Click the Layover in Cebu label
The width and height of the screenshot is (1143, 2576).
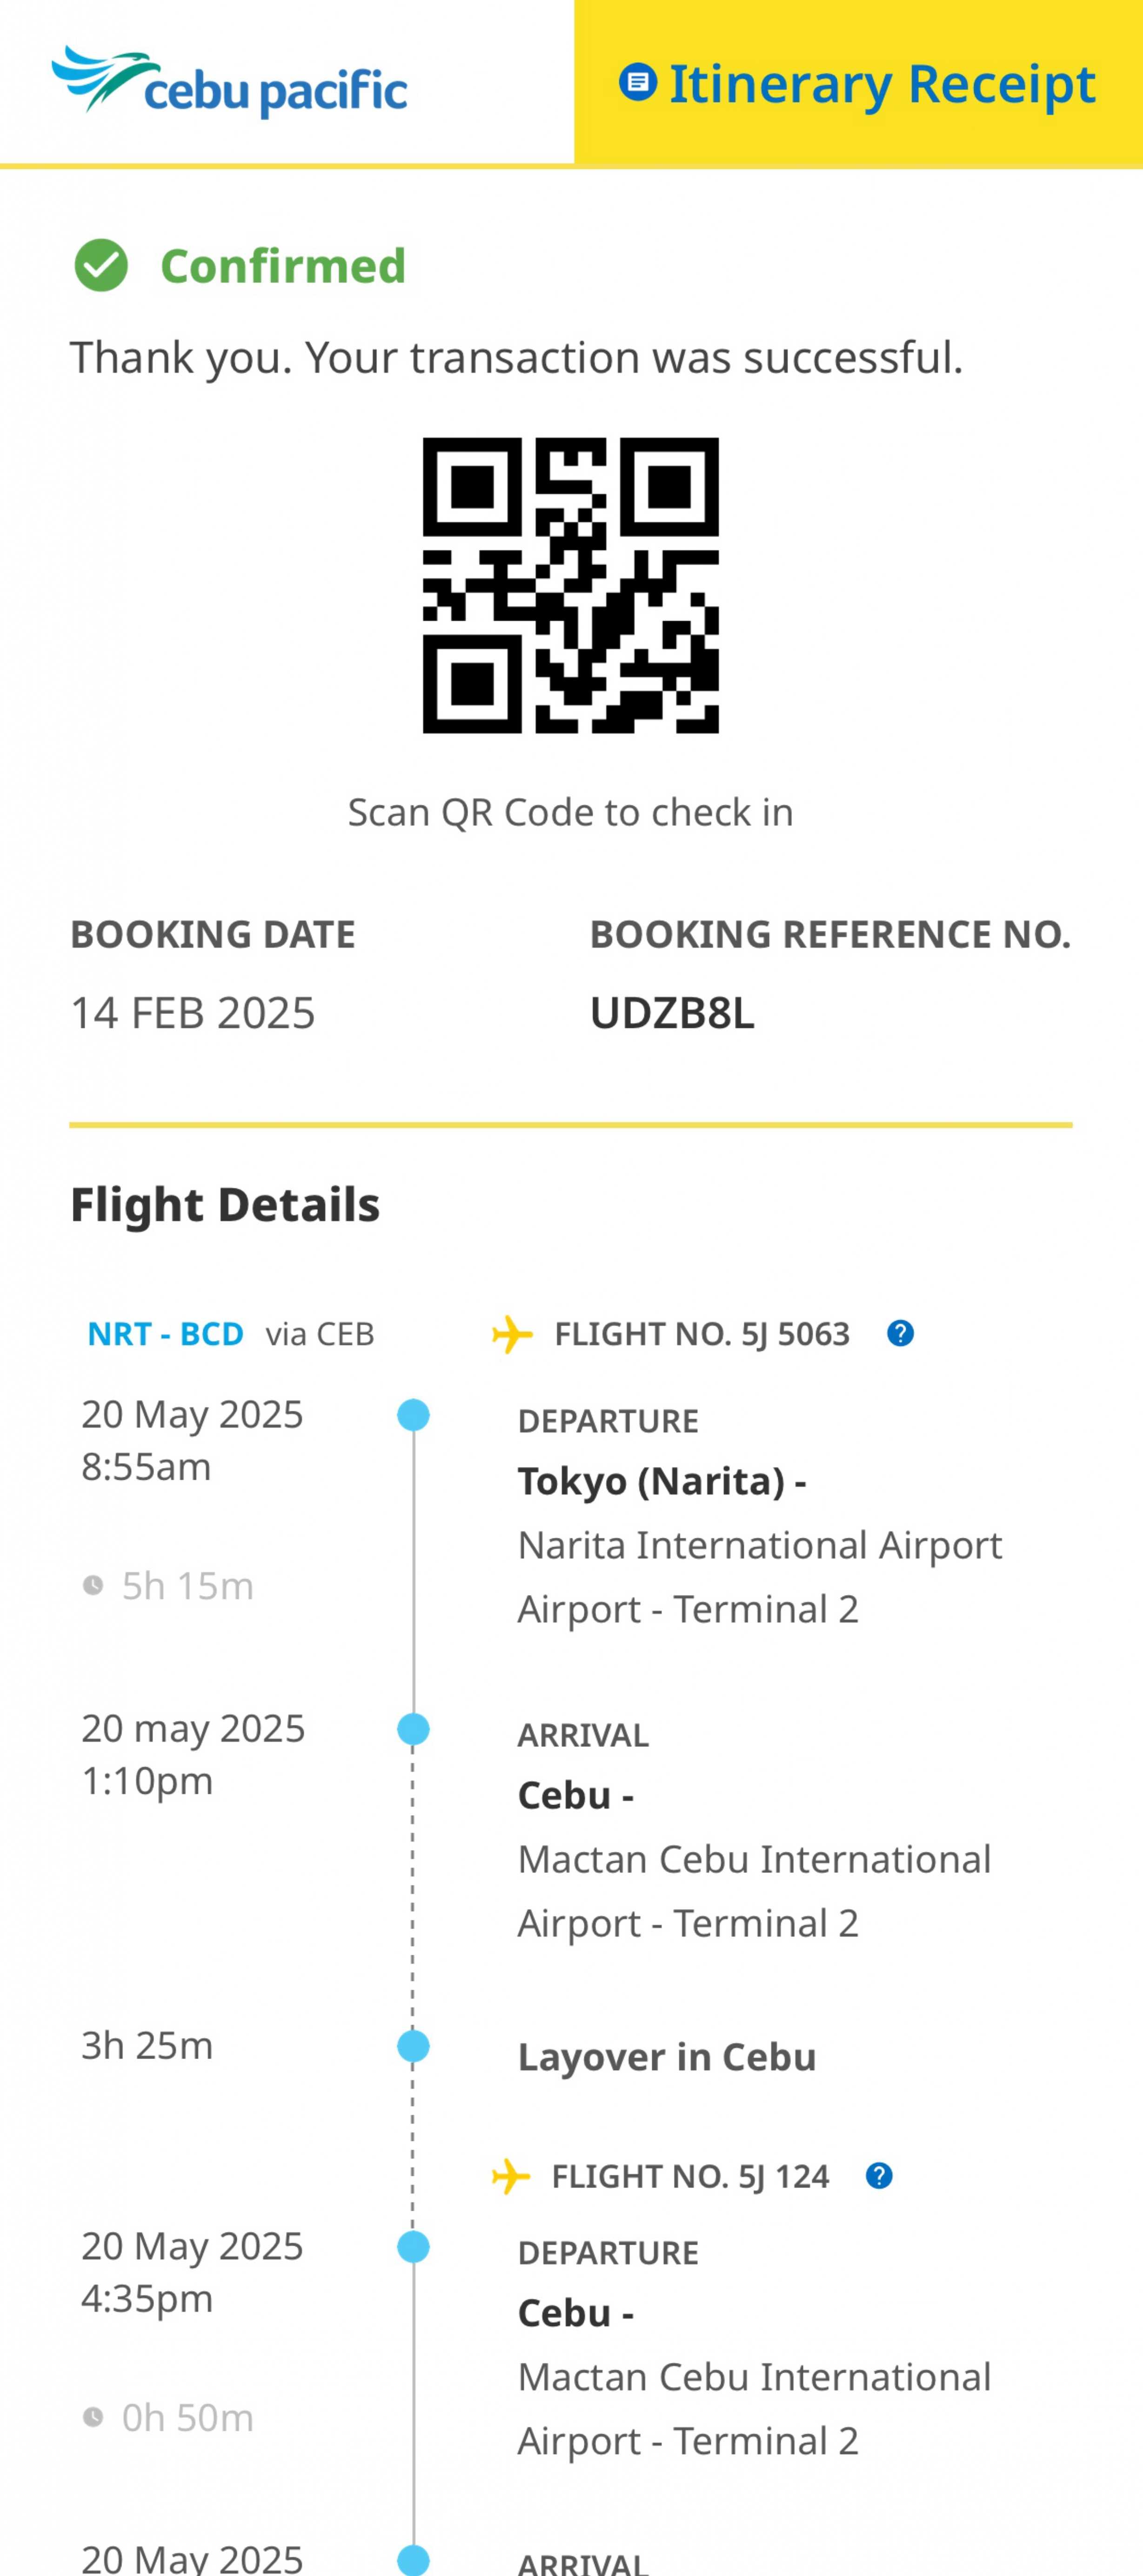pyautogui.click(x=667, y=2057)
